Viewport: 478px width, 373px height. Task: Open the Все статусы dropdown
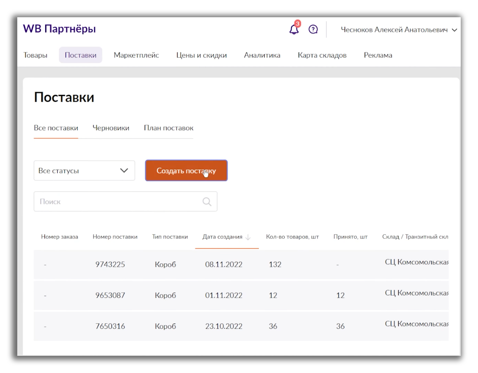[x=84, y=171]
